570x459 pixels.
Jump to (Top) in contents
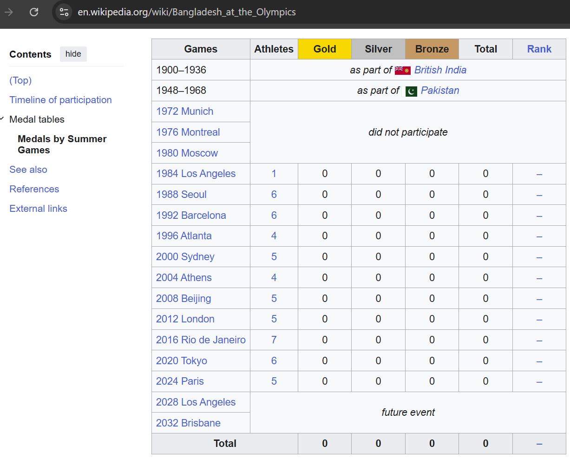[x=20, y=80]
